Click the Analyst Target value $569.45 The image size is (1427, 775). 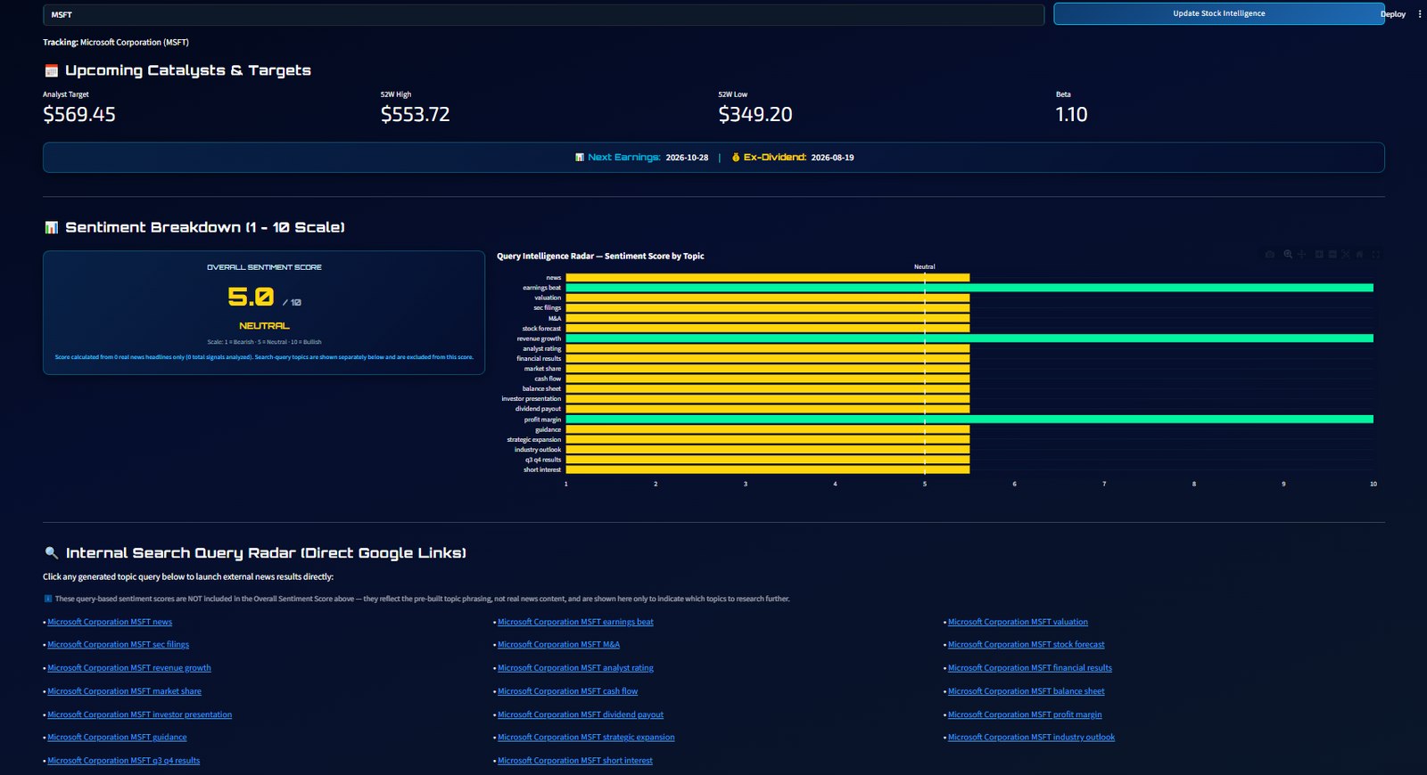(79, 114)
